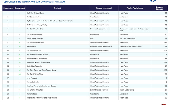Select episode count 107
Image resolution: width=170 pixels, height=105 pixels.
(x=165, y=51)
